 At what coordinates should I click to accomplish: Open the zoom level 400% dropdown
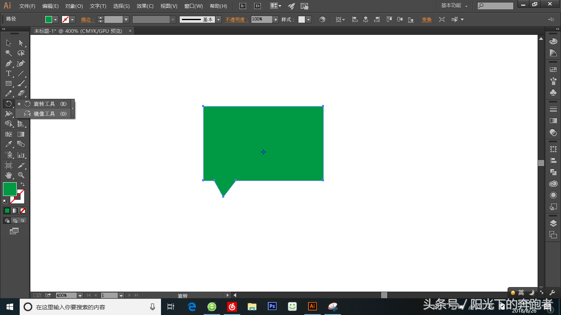pos(80,295)
